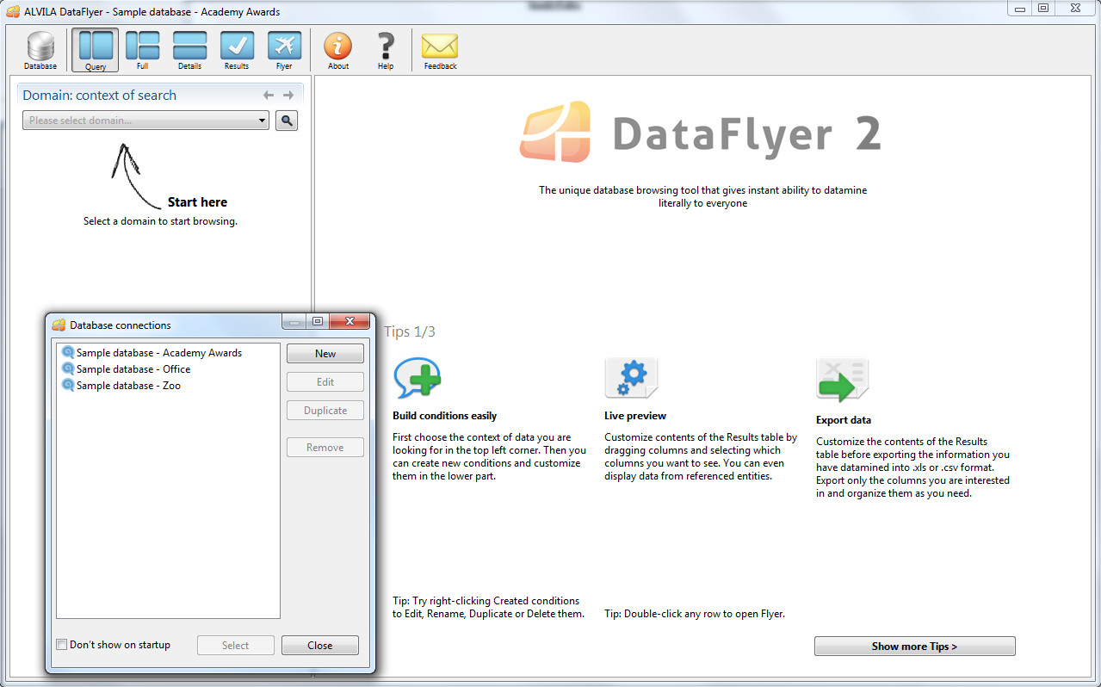Viewport: 1101px width, 687px height.
Task: Click the Tips 1/3 heading
Action: (410, 331)
